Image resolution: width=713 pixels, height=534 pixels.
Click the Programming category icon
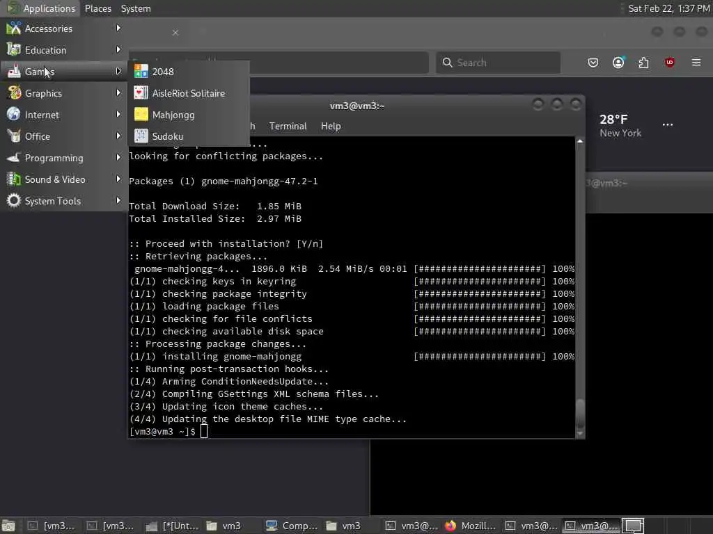click(14, 158)
